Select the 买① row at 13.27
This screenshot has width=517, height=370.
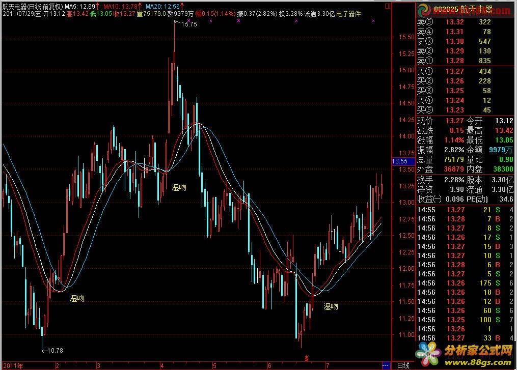pyautogui.click(x=465, y=71)
